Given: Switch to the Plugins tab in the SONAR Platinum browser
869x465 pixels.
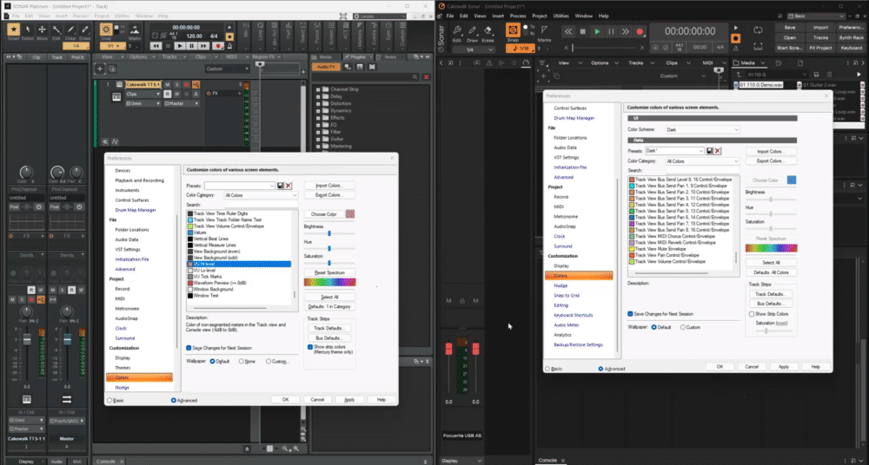Looking at the screenshot, I should (360, 57).
